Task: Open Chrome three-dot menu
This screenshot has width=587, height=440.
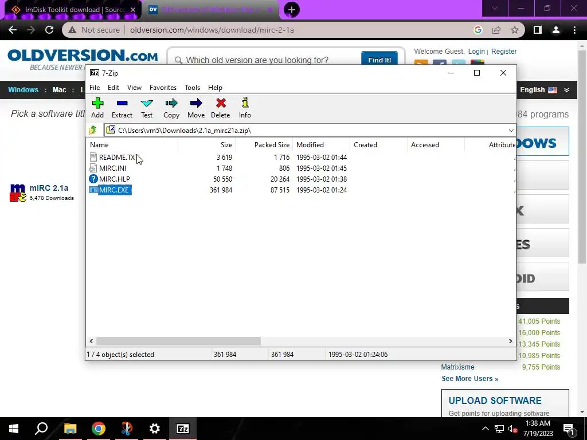Action: (x=574, y=30)
